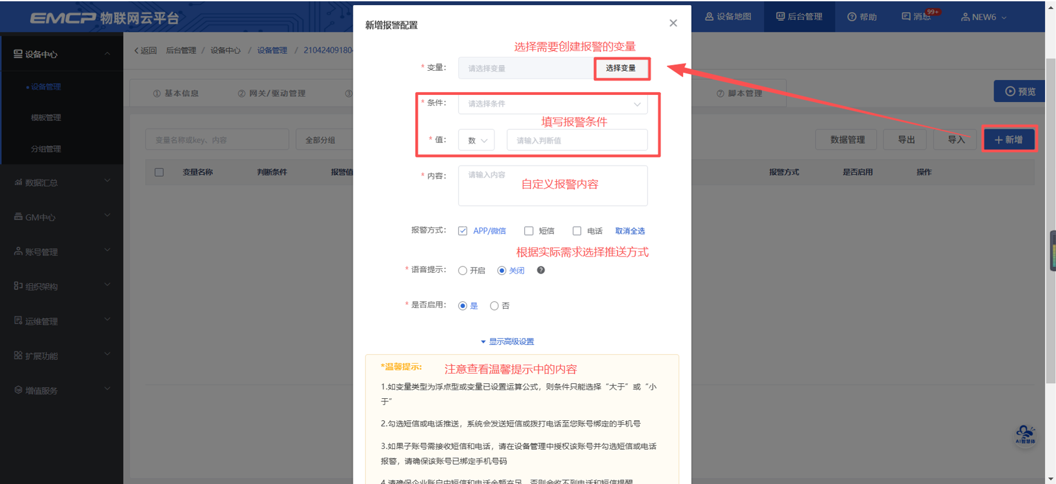The width and height of the screenshot is (1056, 484).
Task: Click the 选择变量 button
Action: (x=621, y=68)
